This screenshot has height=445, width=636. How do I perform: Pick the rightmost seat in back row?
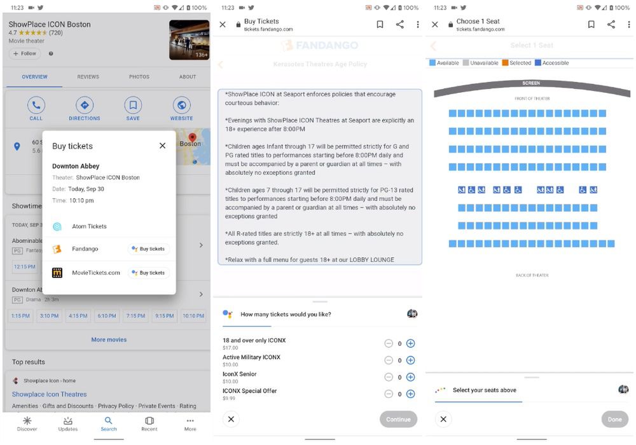point(611,243)
